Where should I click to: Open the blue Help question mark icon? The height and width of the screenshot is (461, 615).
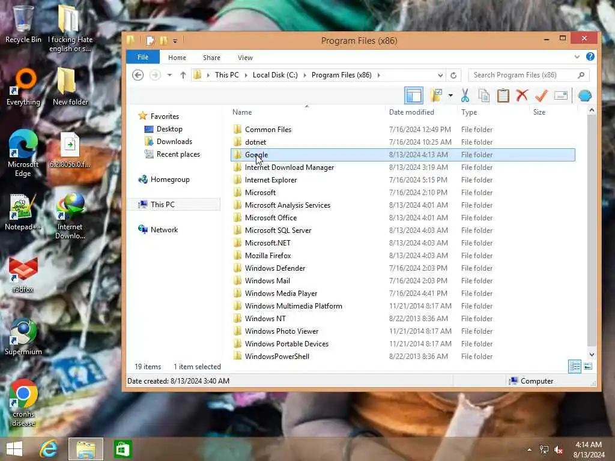coord(590,56)
